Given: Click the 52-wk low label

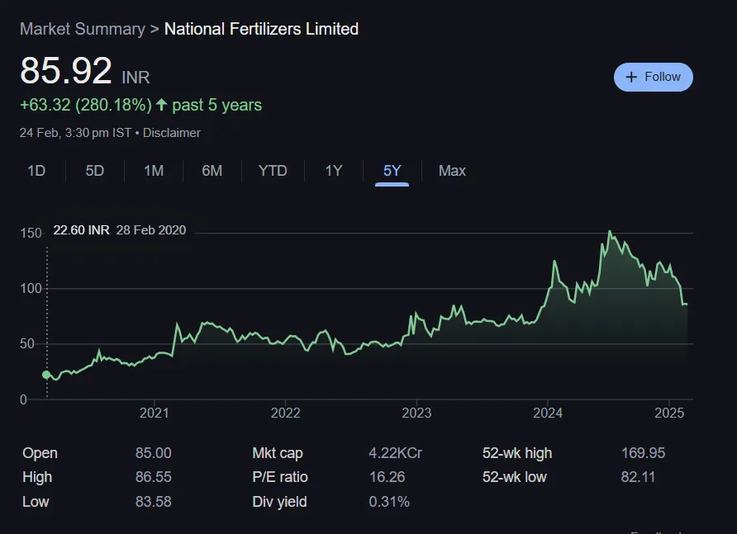Looking at the screenshot, I should point(514,477).
